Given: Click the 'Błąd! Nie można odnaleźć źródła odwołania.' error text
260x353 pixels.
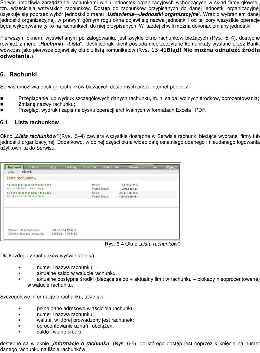Looking at the screenshot, I should [130, 53].
